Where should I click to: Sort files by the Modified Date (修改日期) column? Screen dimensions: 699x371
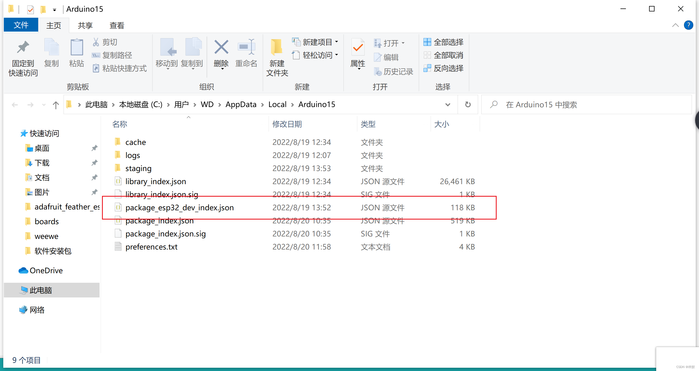pyautogui.click(x=287, y=124)
